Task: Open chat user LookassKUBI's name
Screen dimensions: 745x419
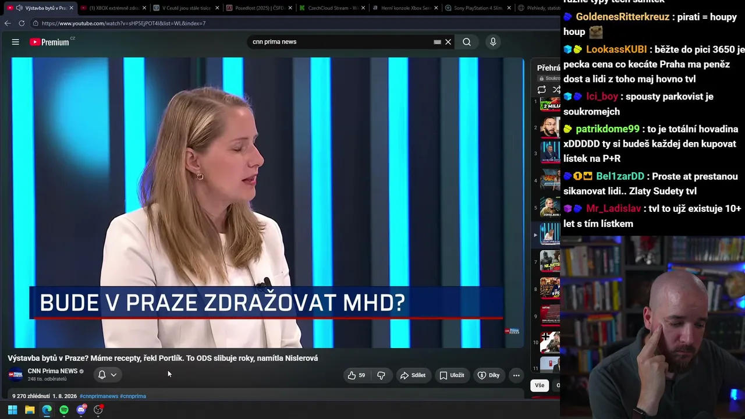Action: [x=616, y=49]
